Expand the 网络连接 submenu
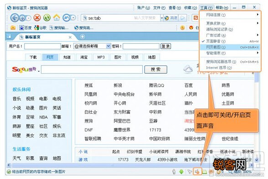This screenshot has height=179, width=268. click(230, 15)
